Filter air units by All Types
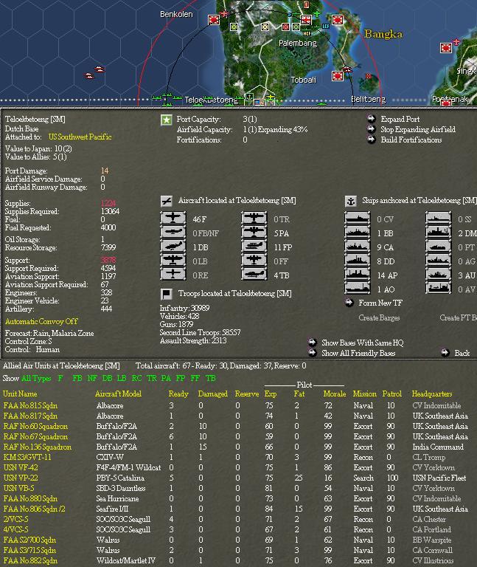 [36, 378]
